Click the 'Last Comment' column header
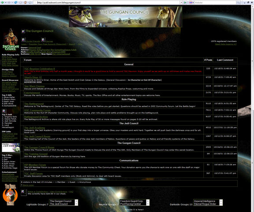The width and height of the screenshot is (254, 212). [x=225, y=60]
